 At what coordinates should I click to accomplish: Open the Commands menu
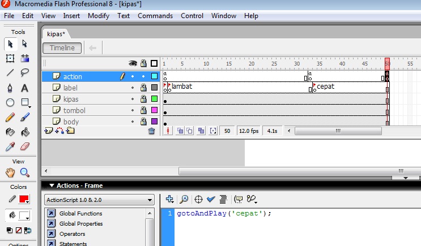pyautogui.click(x=155, y=16)
